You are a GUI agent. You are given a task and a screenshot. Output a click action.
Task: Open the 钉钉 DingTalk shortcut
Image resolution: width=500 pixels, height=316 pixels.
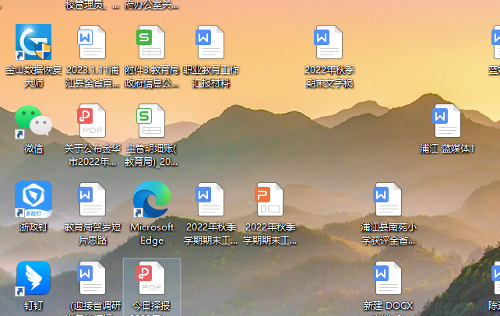click(x=33, y=279)
